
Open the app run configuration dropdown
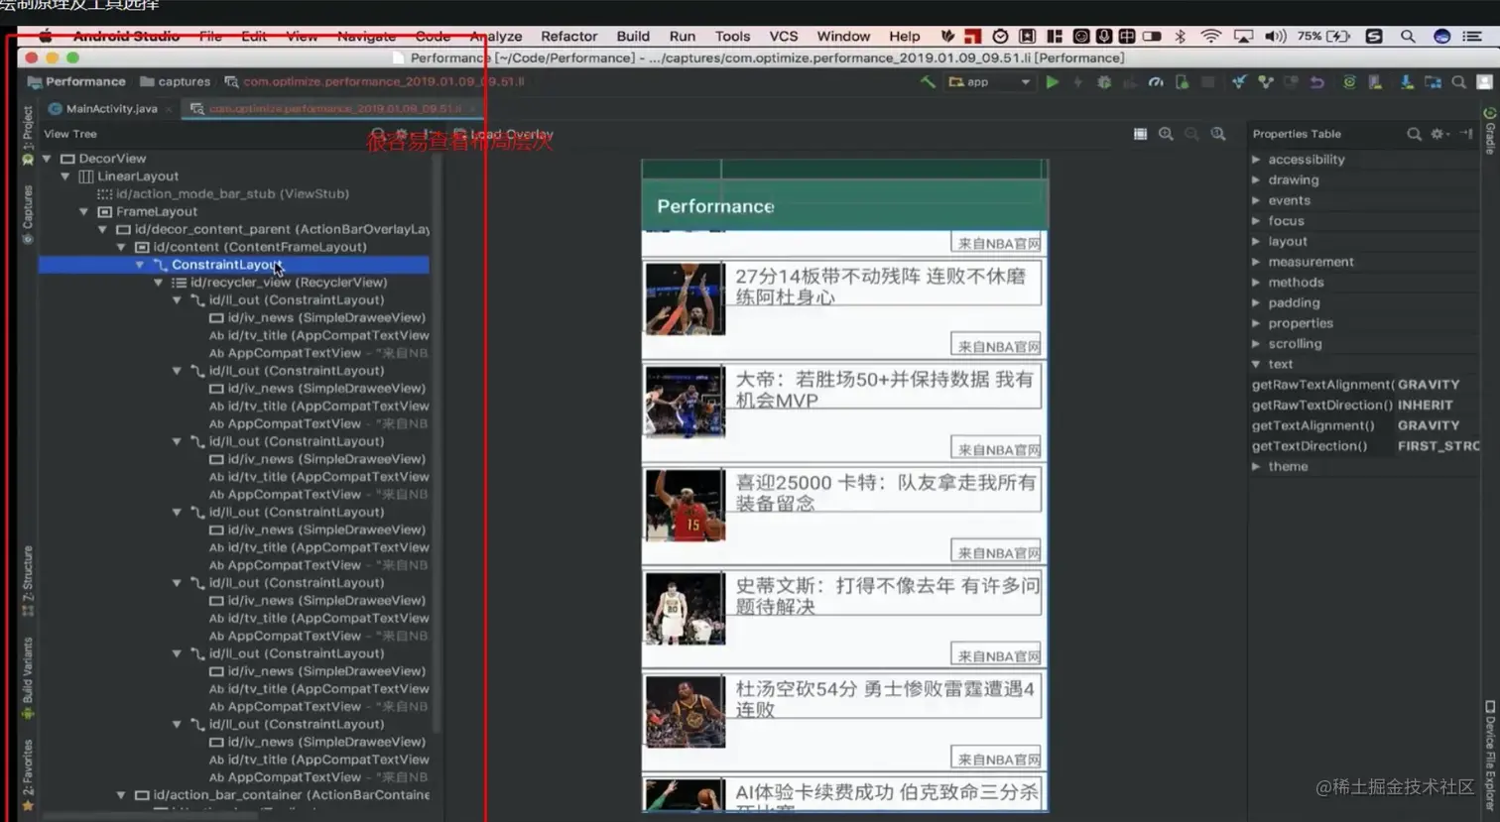click(x=990, y=82)
